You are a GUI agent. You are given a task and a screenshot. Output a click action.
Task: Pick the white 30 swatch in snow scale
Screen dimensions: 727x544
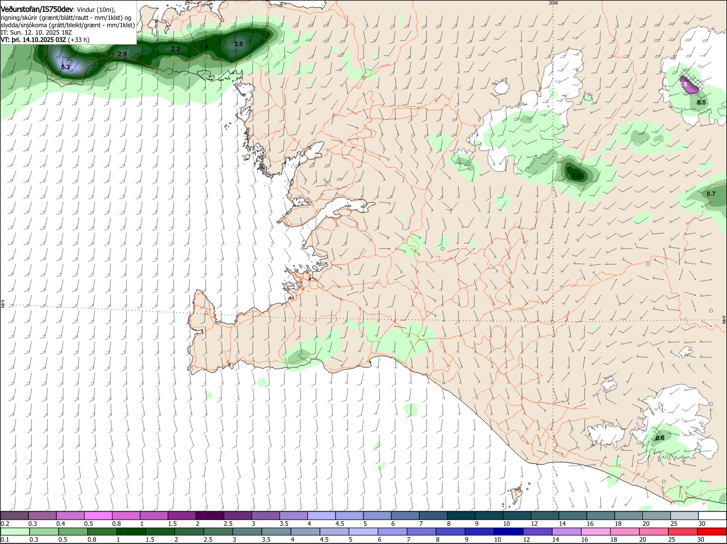click(x=712, y=516)
